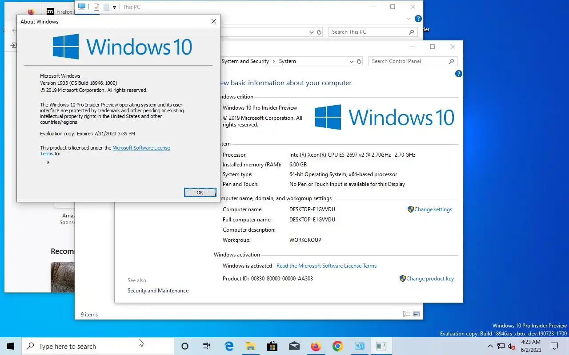Viewport: 569px width, 355px height.
Task: Refresh the This PC address bar
Action: pyautogui.click(x=319, y=32)
